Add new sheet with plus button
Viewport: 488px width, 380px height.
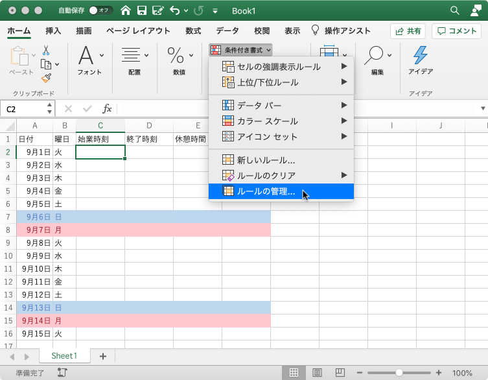coord(102,356)
